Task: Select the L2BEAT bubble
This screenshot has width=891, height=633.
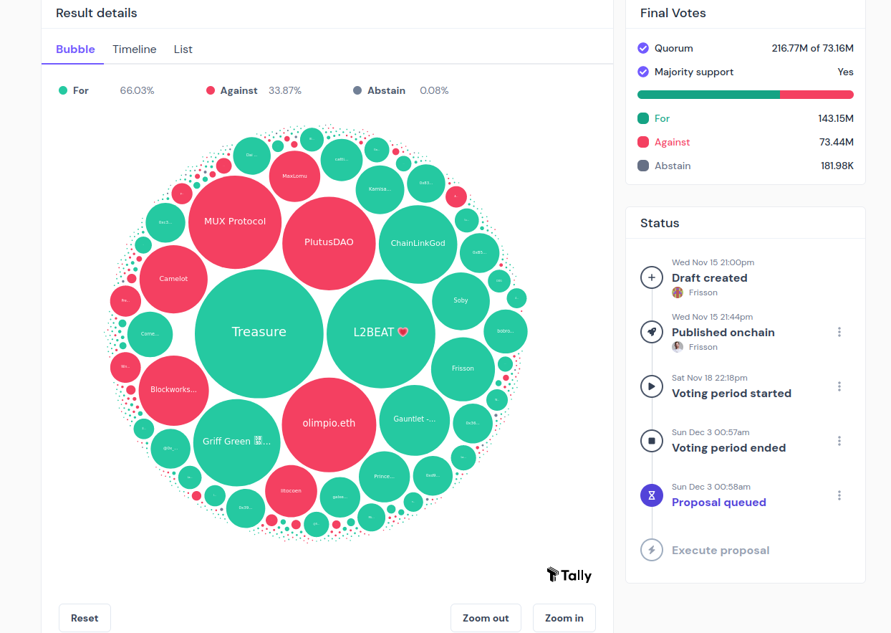Action: click(x=380, y=333)
